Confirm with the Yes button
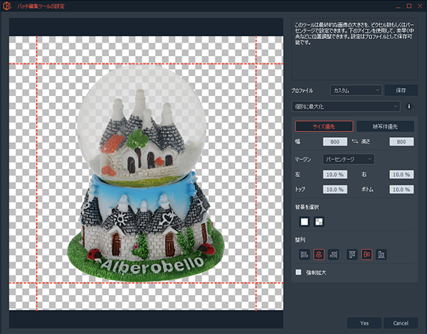The height and width of the screenshot is (334, 427). click(364, 323)
